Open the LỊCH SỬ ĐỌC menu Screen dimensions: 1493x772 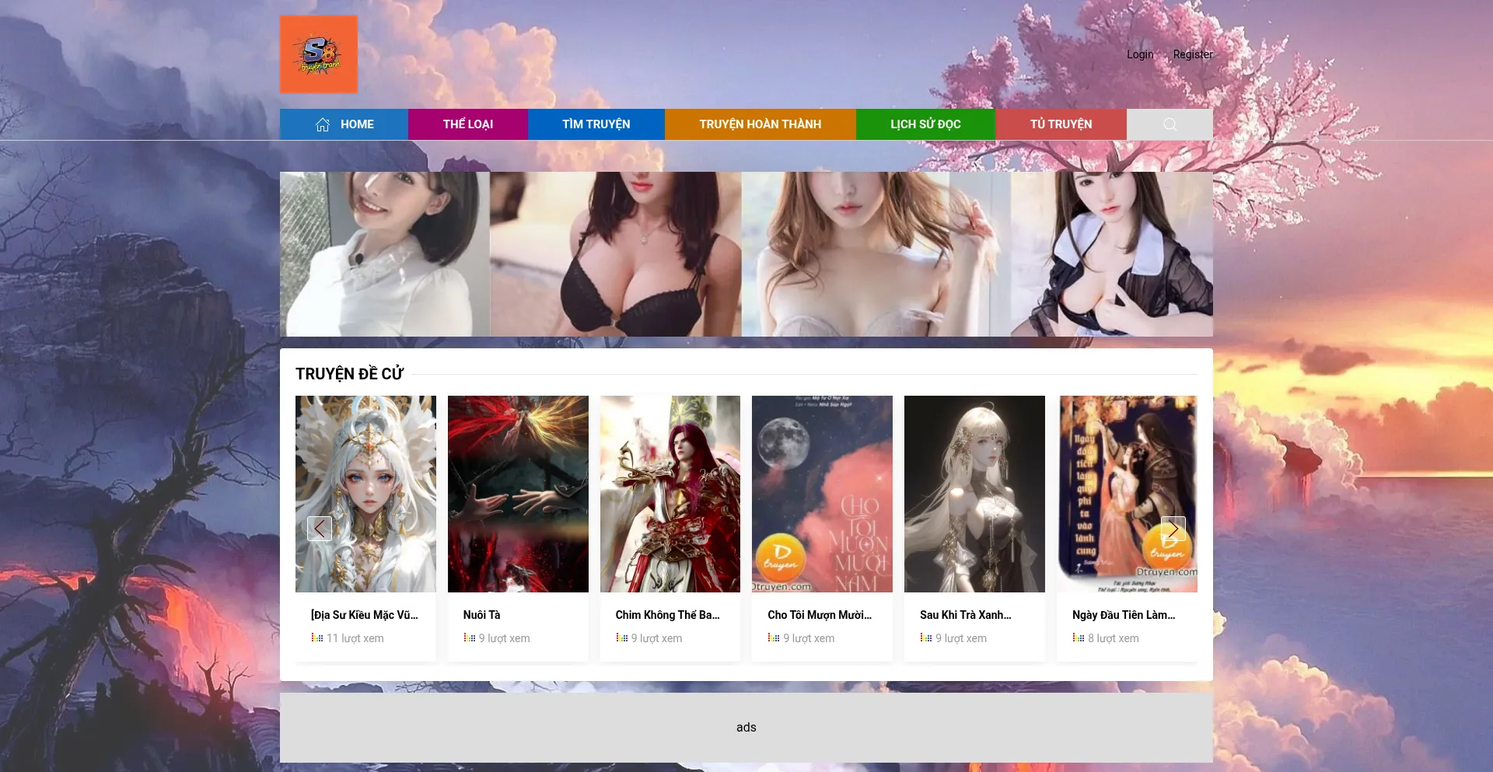(925, 124)
